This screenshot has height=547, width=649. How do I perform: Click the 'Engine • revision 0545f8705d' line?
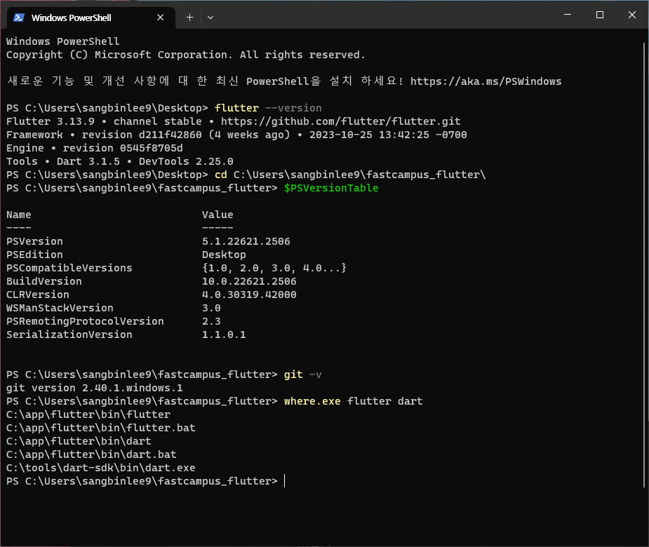click(95, 148)
